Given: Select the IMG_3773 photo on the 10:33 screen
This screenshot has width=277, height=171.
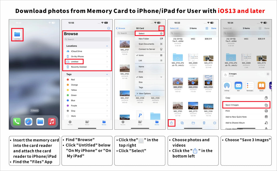Looking at the screenshot, I should (193, 106).
